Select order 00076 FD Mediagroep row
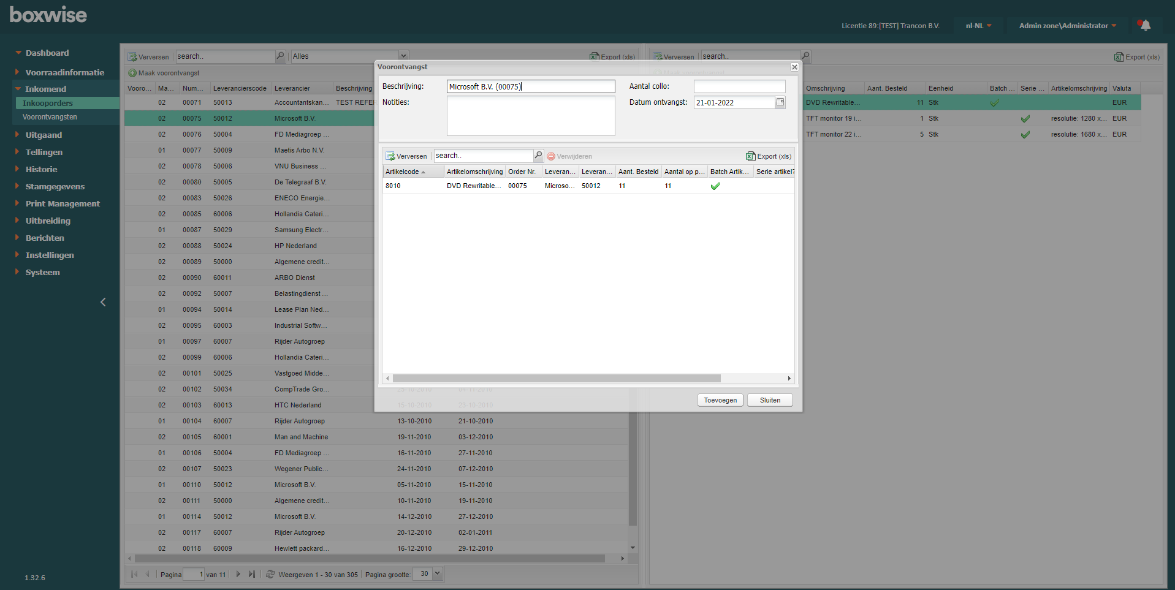This screenshot has width=1175, height=590. [249, 134]
